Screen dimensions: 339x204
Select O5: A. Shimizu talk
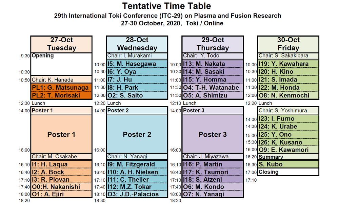(213, 95)
